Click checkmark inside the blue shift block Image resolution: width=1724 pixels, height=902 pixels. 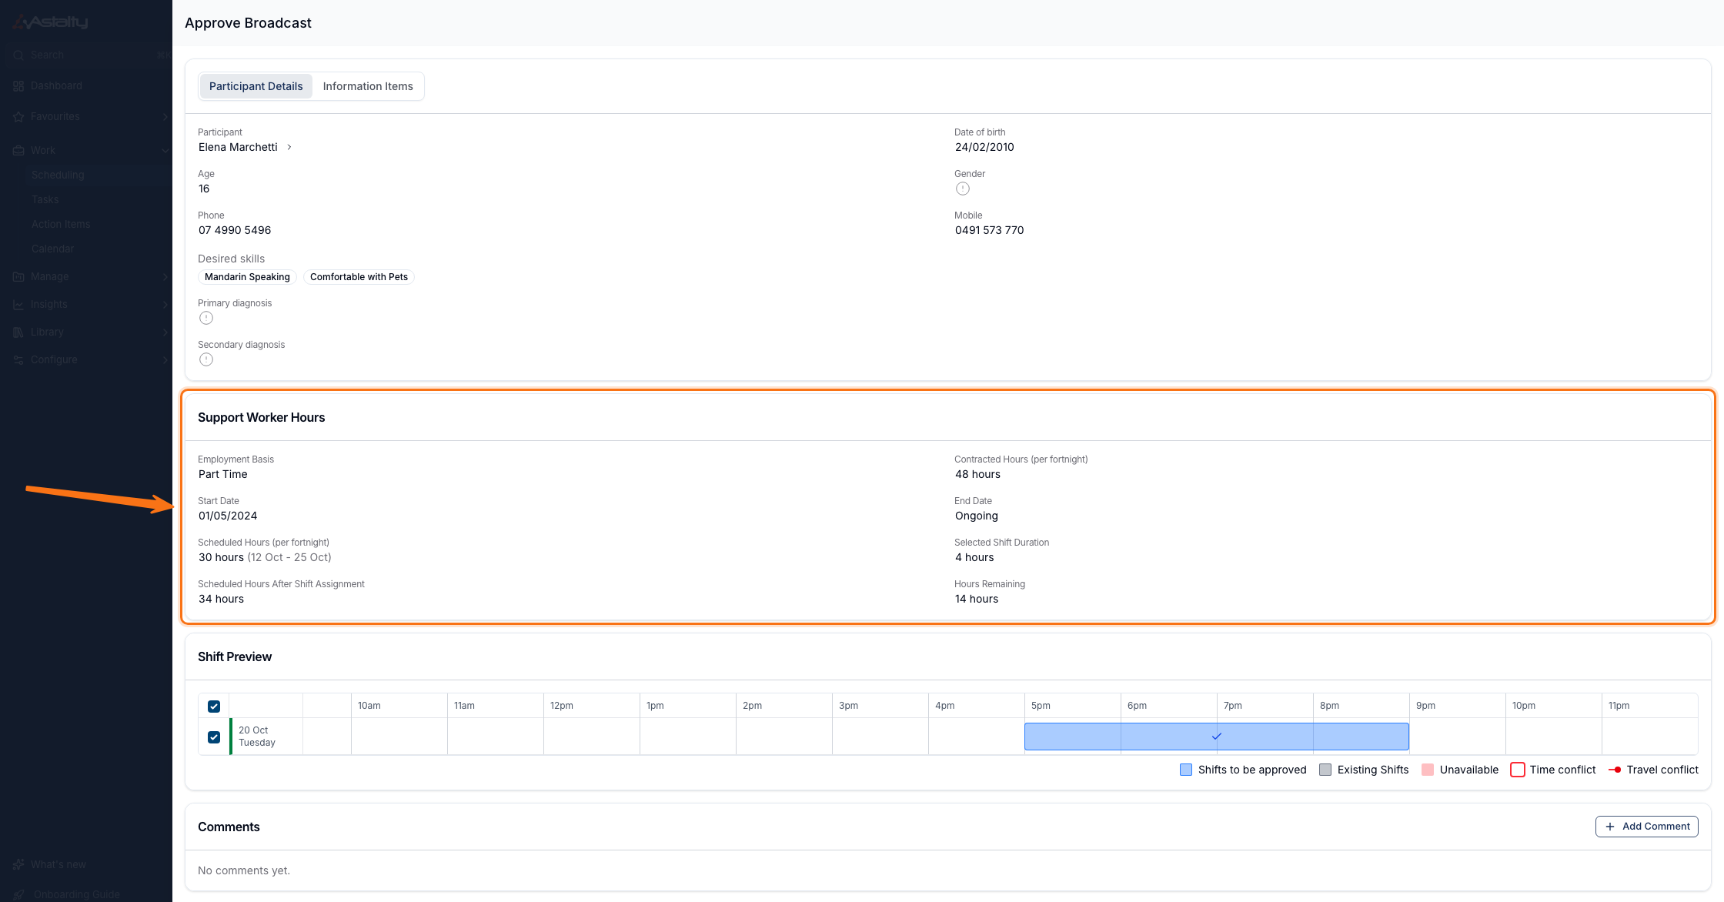point(1217,737)
